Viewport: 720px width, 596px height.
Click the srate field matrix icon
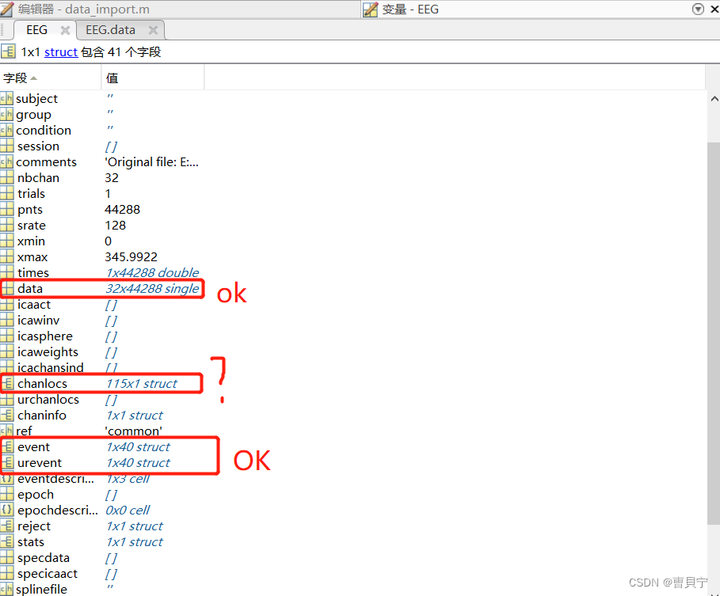pos(6,226)
